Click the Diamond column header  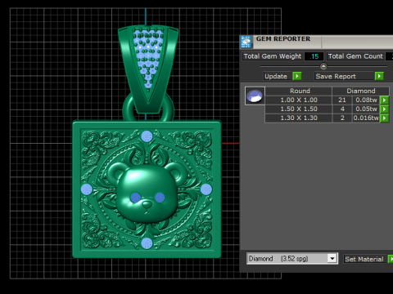click(361, 91)
